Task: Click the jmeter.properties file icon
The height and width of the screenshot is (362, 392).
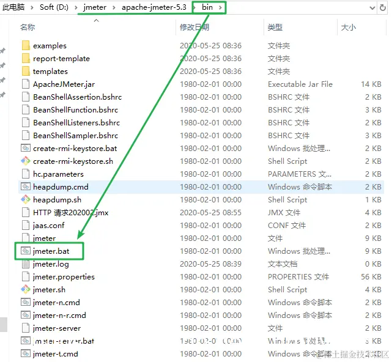Action: tap(26, 276)
